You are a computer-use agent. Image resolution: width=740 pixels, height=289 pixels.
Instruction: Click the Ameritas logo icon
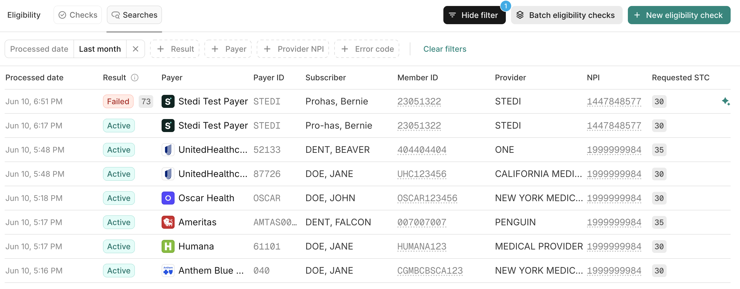tap(168, 222)
